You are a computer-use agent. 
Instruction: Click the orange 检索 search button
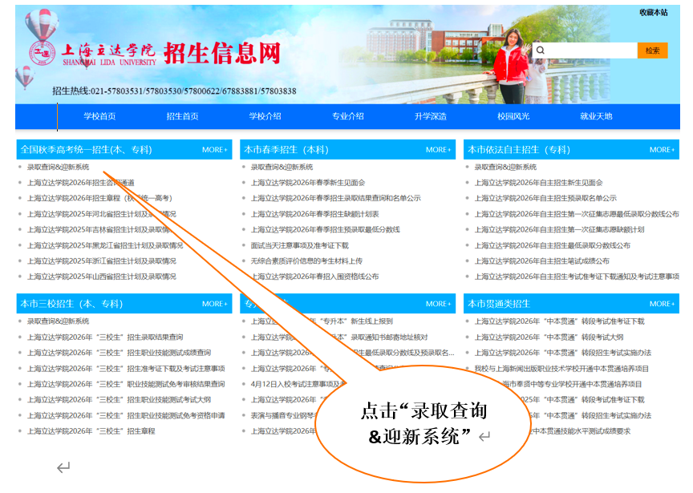pyautogui.click(x=652, y=51)
